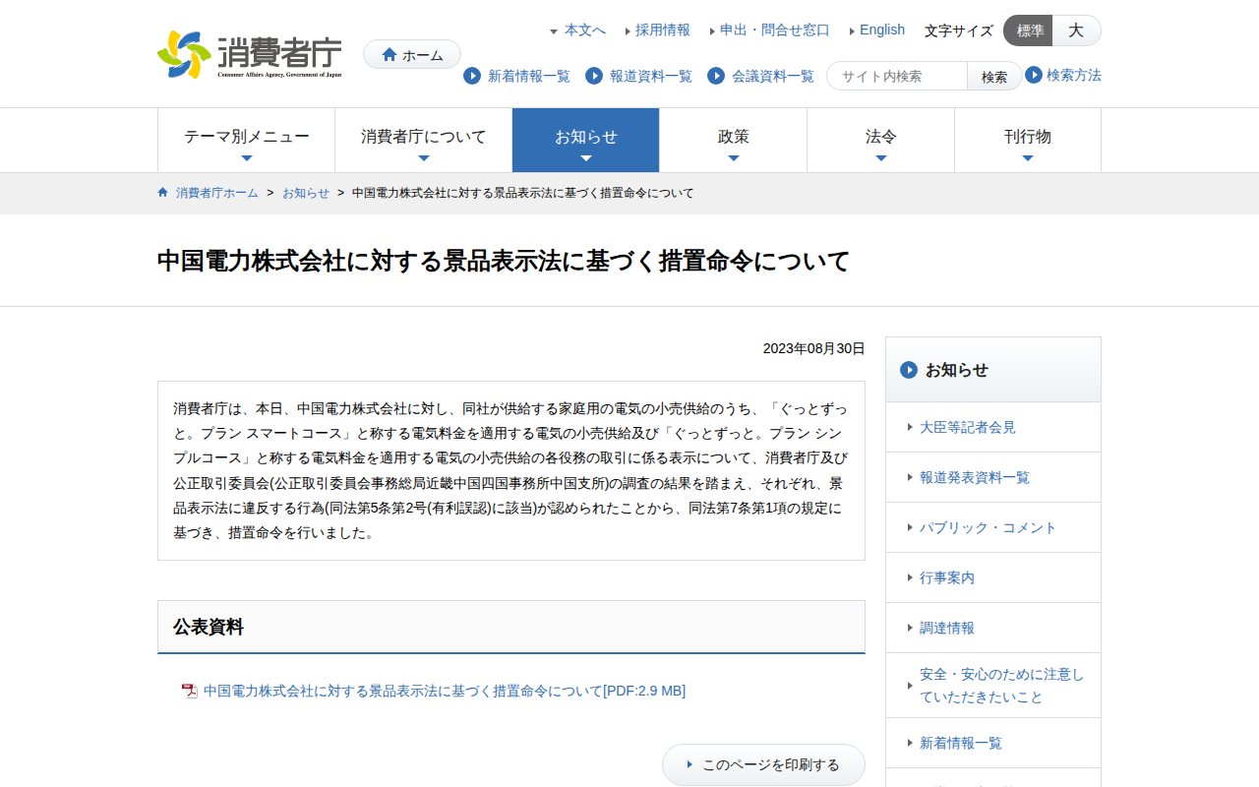
Task: Expand the 法令 menu
Action: click(x=881, y=141)
